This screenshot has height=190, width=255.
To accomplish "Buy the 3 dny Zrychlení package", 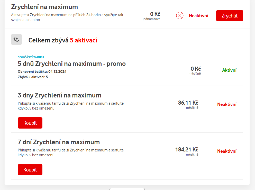I will point(30,123).
